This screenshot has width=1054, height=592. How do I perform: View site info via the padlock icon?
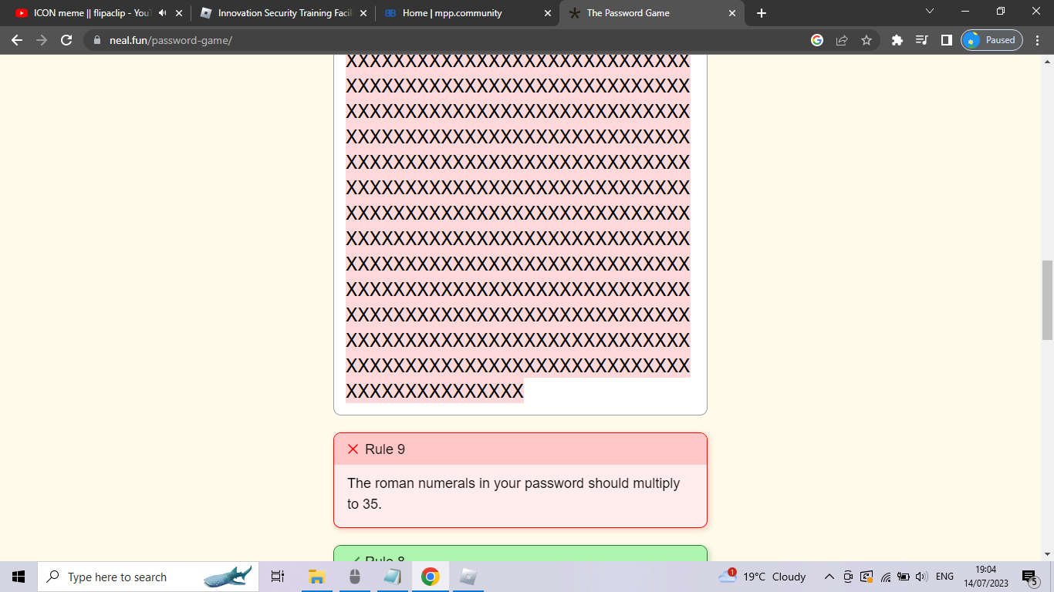[x=96, y=40]
